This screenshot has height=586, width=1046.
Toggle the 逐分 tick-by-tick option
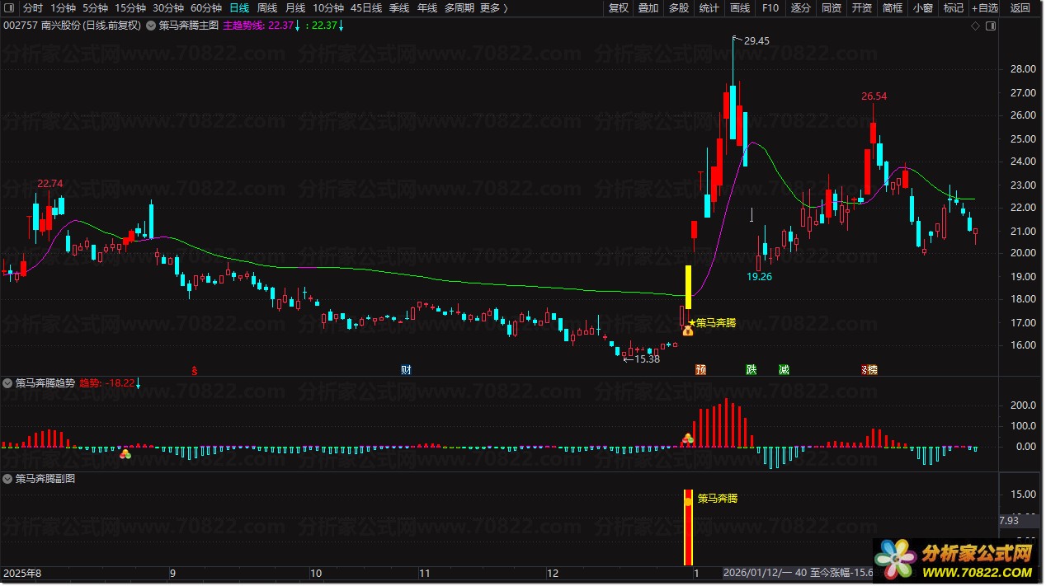[x=800, y=7]
